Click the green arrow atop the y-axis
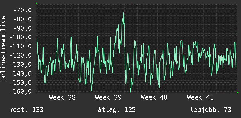The height and width of the screenshot is (118, 241). pos(37,3)
